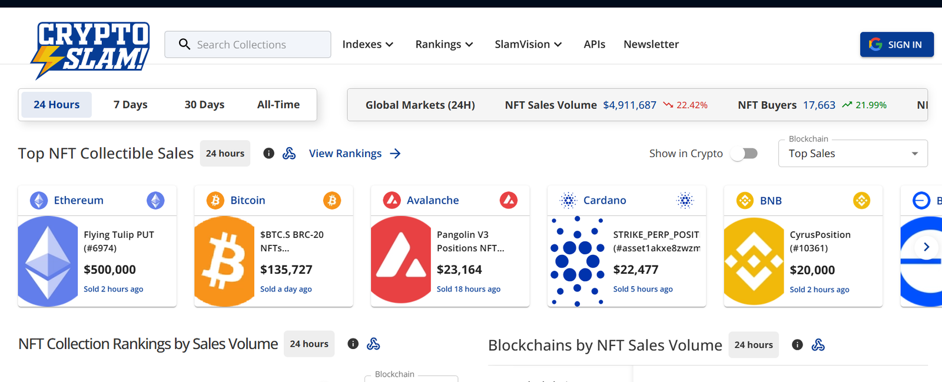Click the webhook icon next to View Rankings
This screenshot has height=382, width=942.
[x=289, y=154]
